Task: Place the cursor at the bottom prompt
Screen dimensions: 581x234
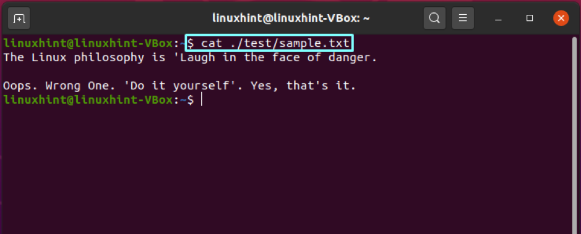Action: coord(202,100)
